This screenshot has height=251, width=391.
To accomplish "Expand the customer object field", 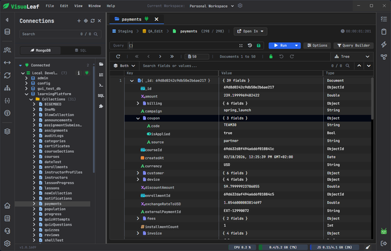I will pyautogui.click(x=138, y=173).
